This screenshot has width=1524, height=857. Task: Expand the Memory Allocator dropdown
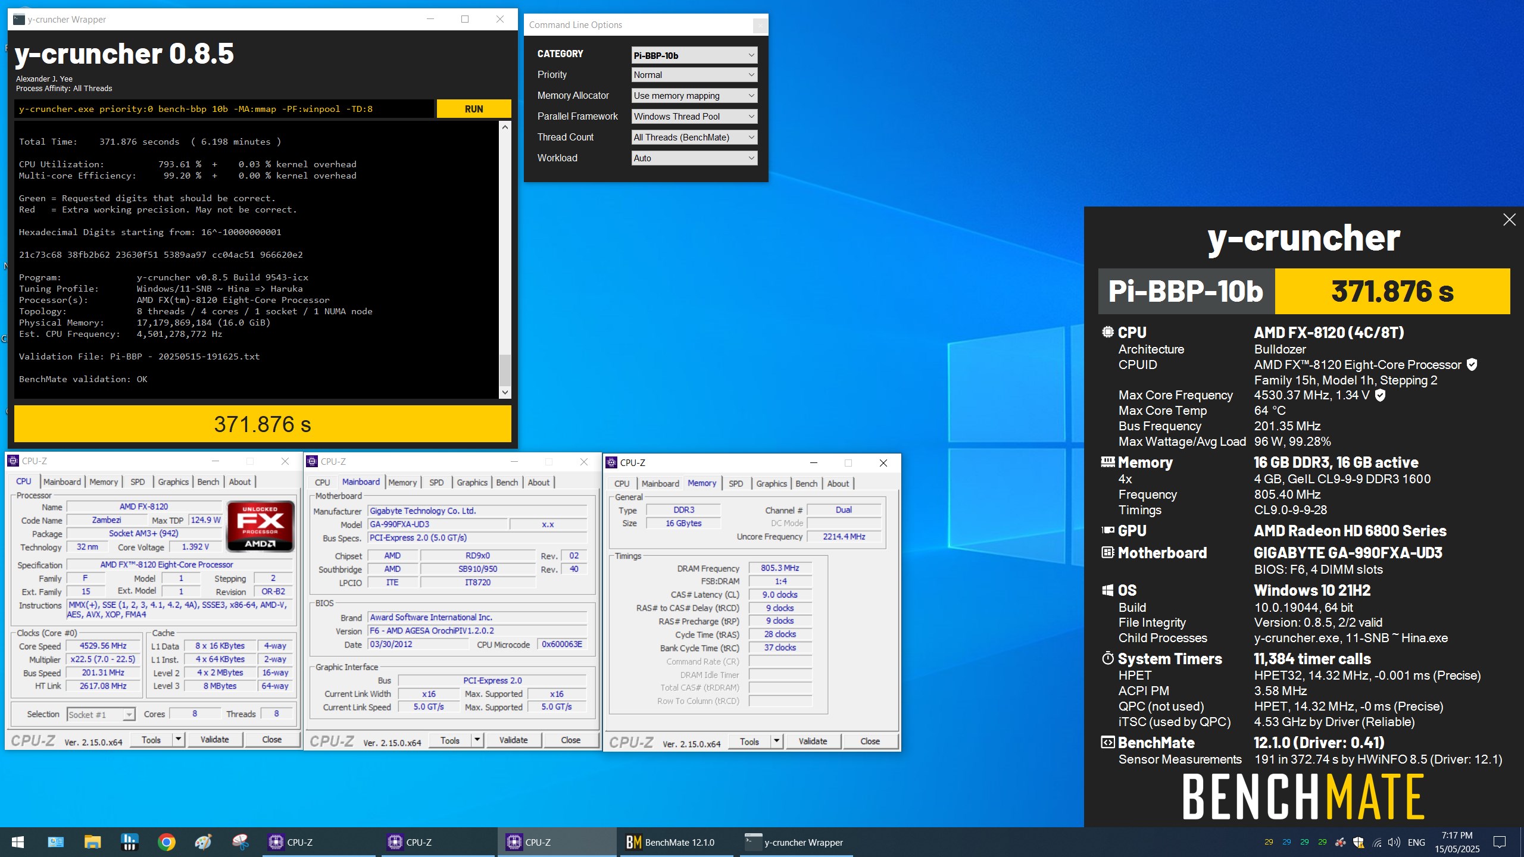point(694,96)
